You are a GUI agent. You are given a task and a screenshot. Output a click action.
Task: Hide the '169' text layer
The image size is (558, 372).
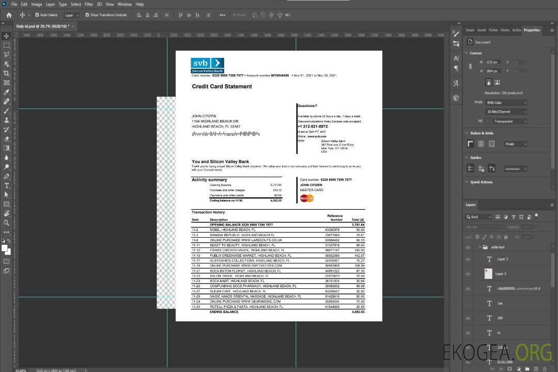(x=468, y=318)
